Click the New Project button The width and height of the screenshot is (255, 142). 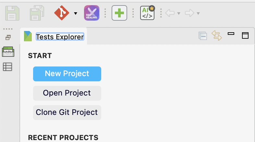click(x=67, y=74)
